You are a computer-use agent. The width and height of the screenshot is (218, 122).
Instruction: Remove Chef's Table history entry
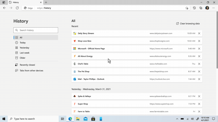pos(199,64)
